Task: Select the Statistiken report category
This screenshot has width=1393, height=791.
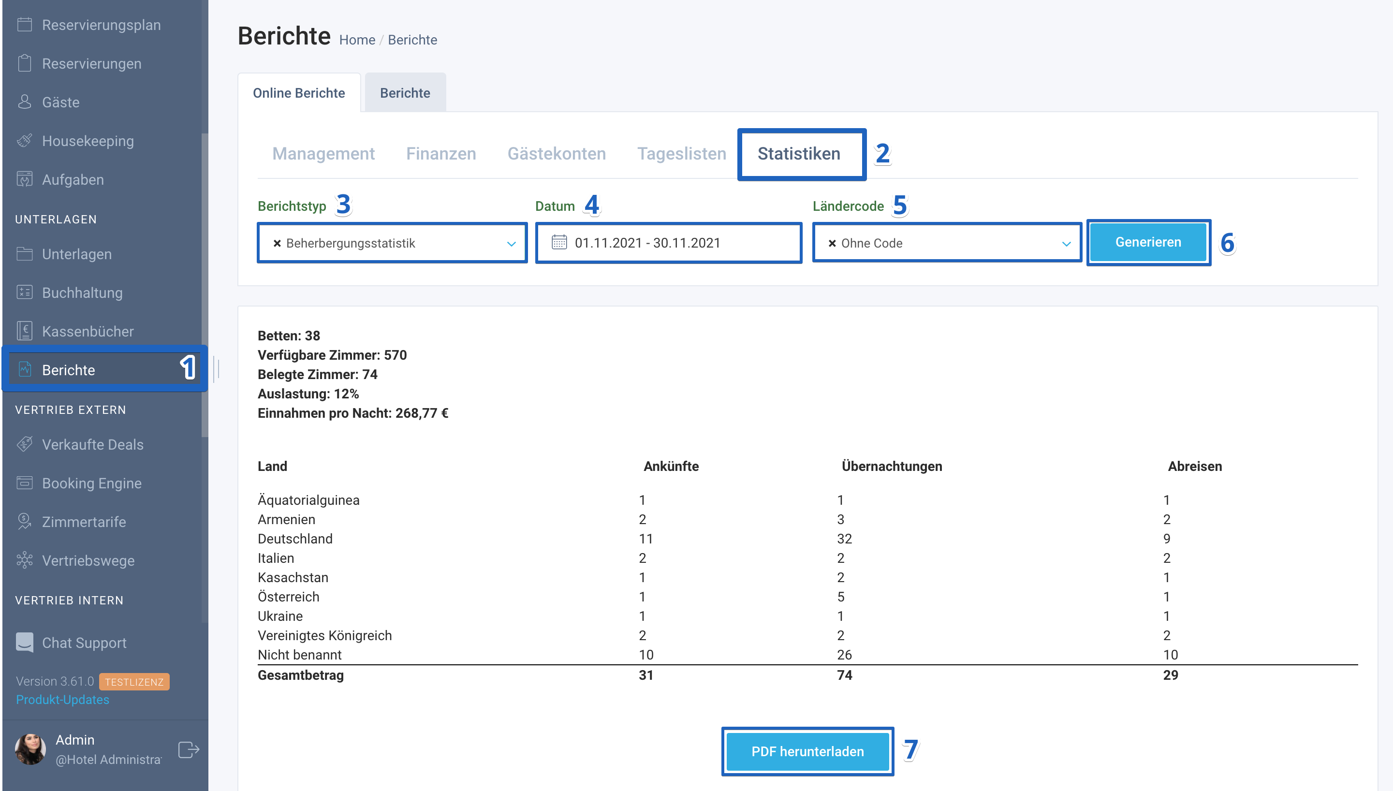Action: point(799,154)
